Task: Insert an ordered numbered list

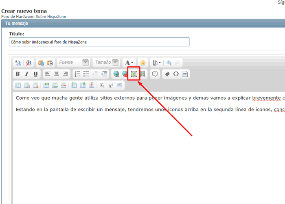Action: tap(77, 74)
